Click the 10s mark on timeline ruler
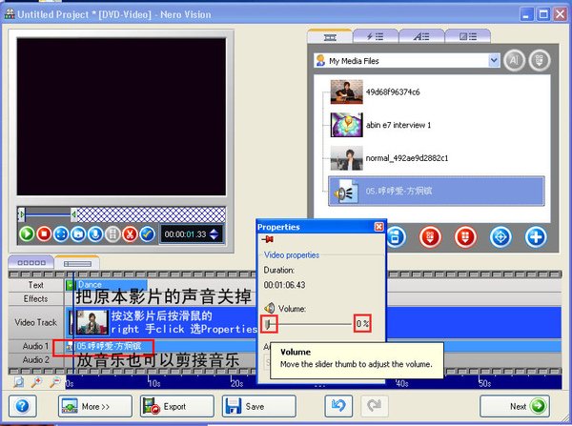Image resolution: width=572 pixels, height=426 pixels. click(x=153, y=383)
